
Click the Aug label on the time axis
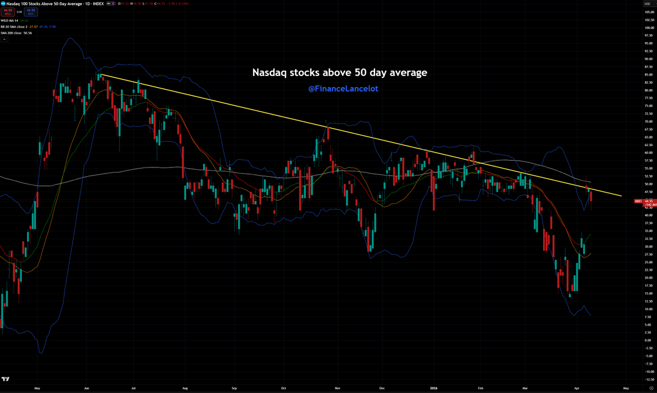click(x=185, y=388)
